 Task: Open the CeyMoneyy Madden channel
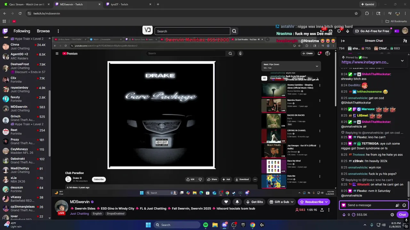pos(25,151)
